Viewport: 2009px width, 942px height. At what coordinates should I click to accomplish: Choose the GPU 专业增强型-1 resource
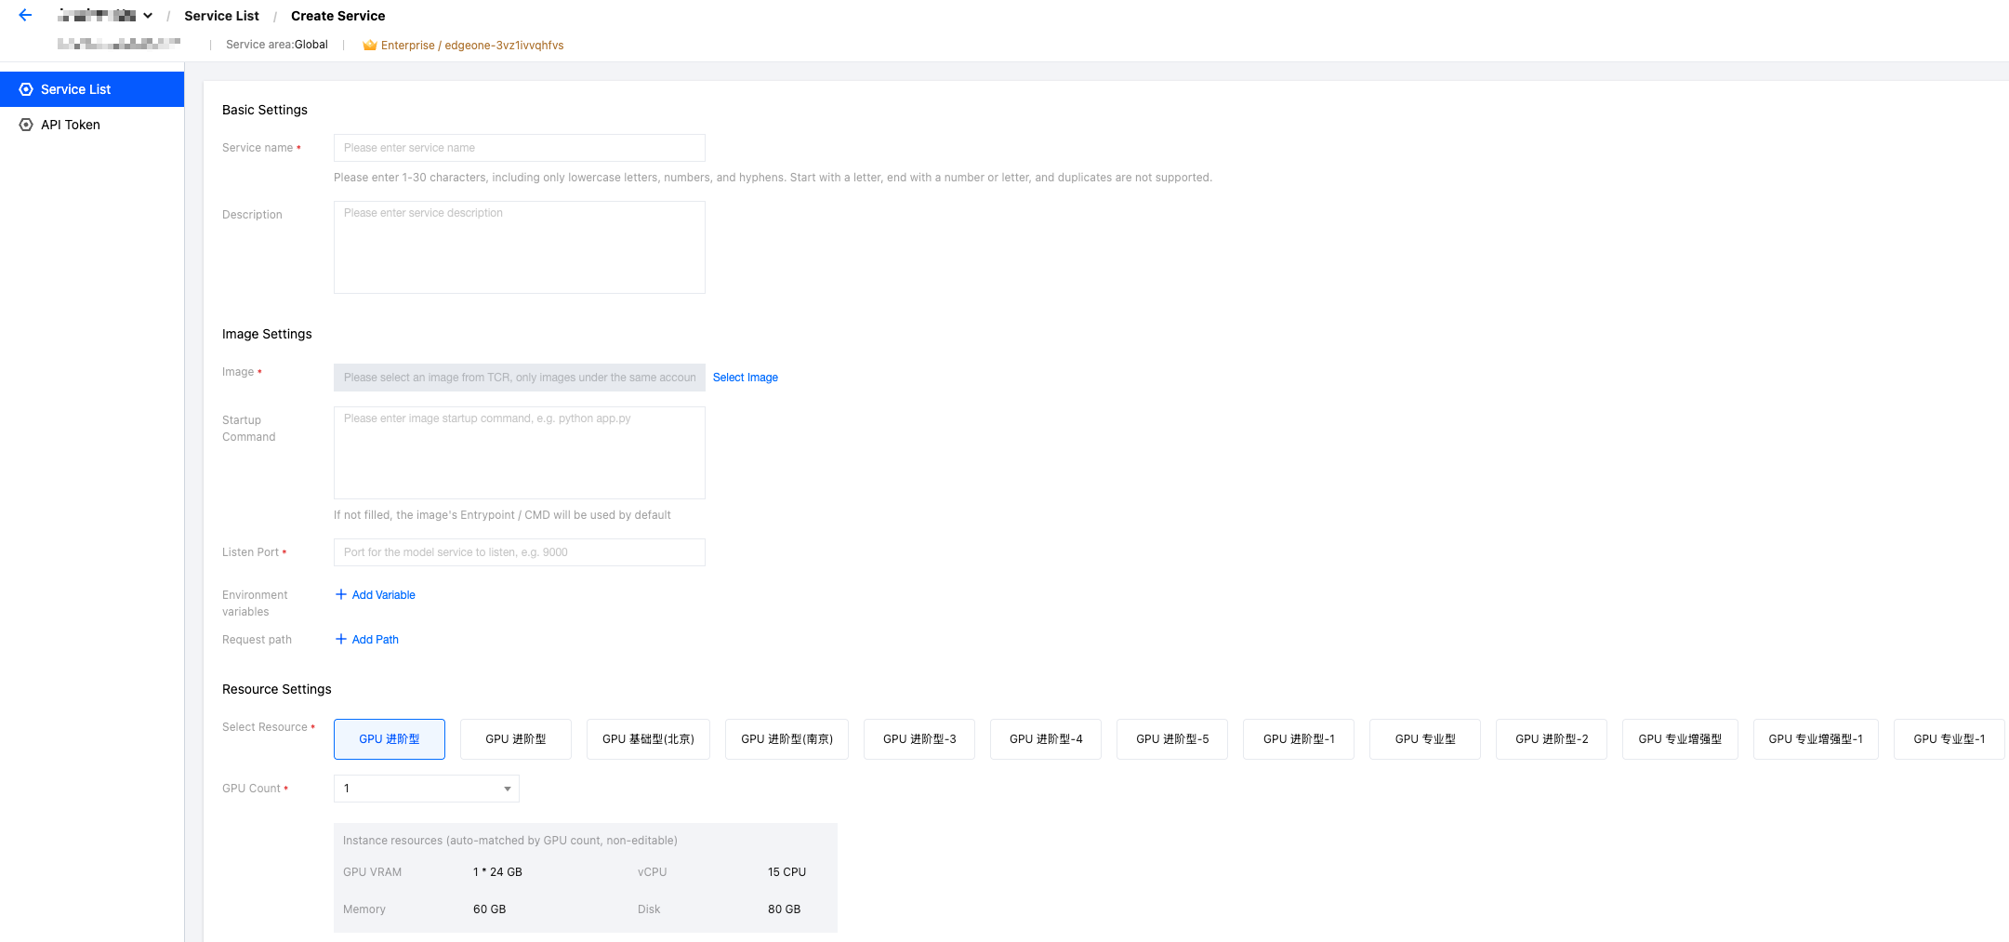(1816, 739)
